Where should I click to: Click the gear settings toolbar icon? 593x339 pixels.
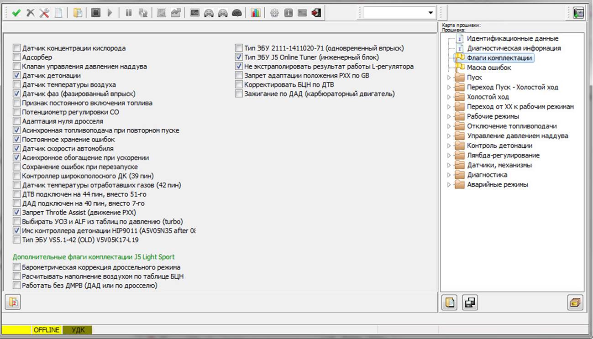[274, 13]
